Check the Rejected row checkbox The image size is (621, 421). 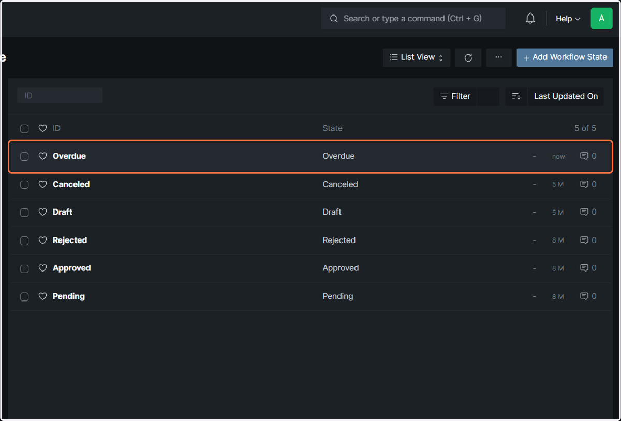[x=24, y=241]
